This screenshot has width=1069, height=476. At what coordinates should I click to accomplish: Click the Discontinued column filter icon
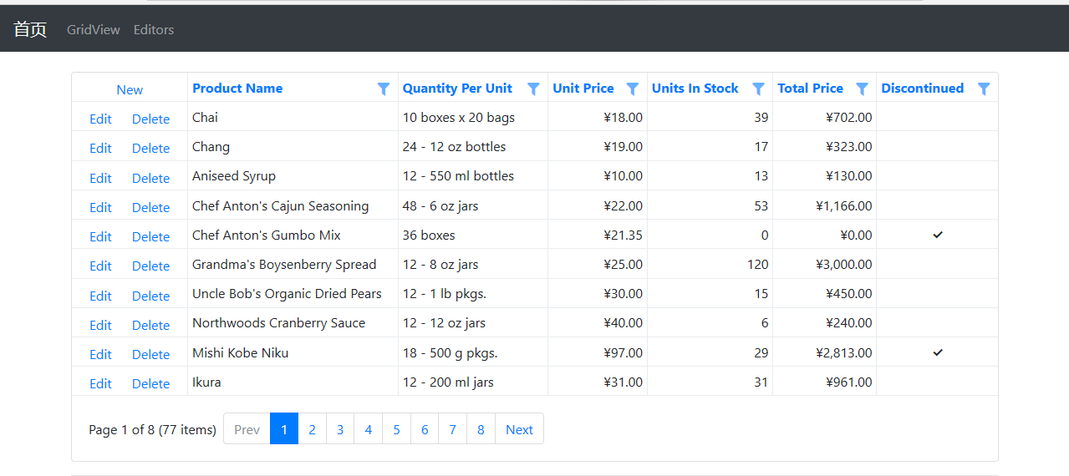pos(984,89)
